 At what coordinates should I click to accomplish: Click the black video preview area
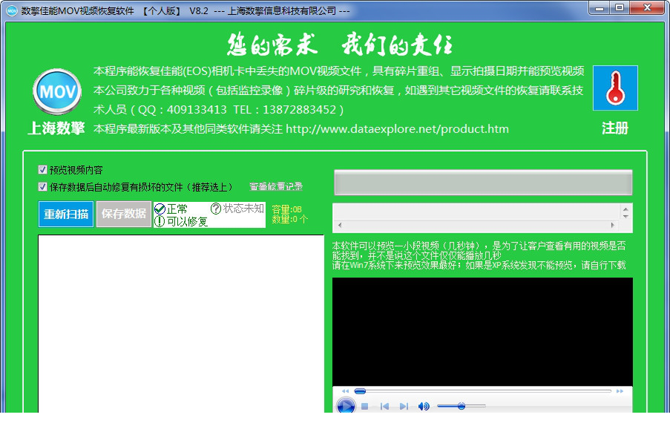[482, 332]
